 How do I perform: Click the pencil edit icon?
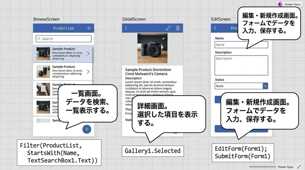pyautogui.click(x=168, y=28)
